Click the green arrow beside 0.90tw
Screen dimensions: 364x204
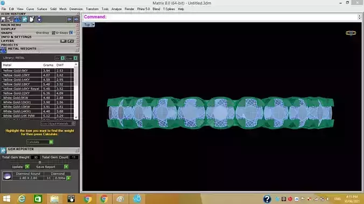point(69,178)
